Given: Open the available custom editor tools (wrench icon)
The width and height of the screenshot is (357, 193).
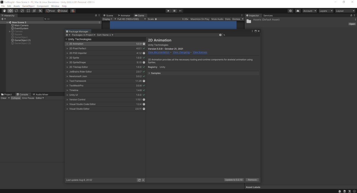Looking at the screenshot, I should (x=40, y=11).
